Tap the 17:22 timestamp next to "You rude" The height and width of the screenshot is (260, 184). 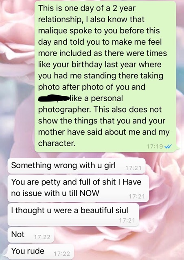(x=62, y=253)
